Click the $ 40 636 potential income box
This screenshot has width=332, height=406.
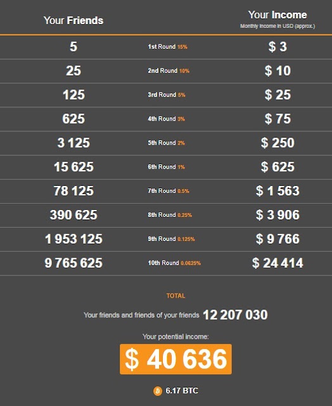tap(176, 359)
